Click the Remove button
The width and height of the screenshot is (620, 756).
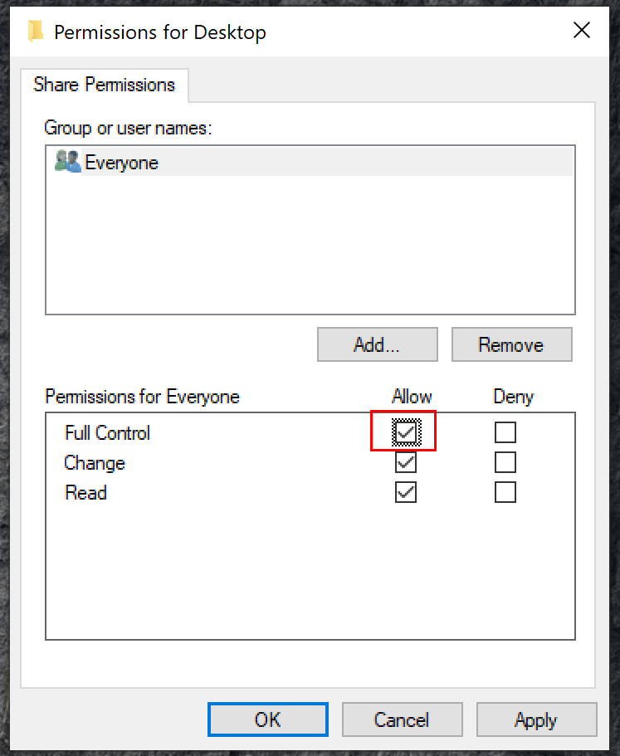pyautogui.click(x=511, y=344)
